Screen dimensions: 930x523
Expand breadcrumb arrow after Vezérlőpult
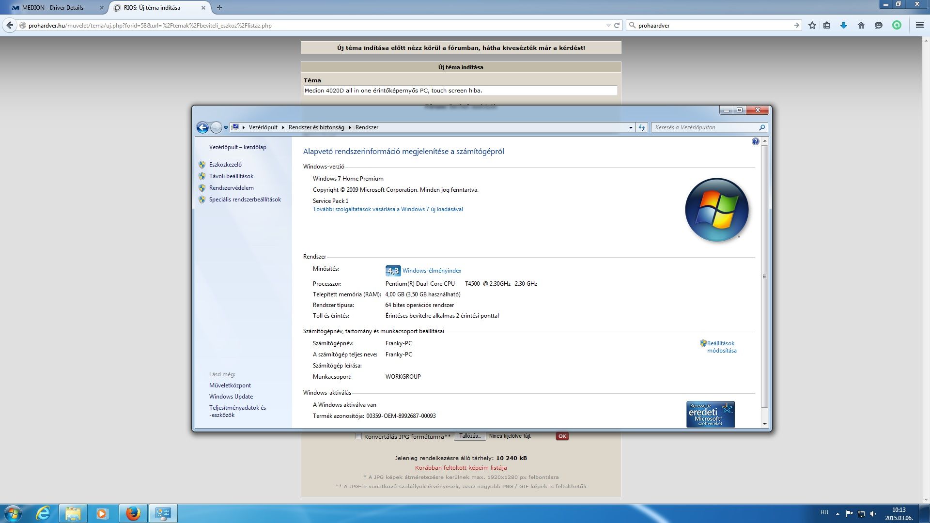click(283, 127)
